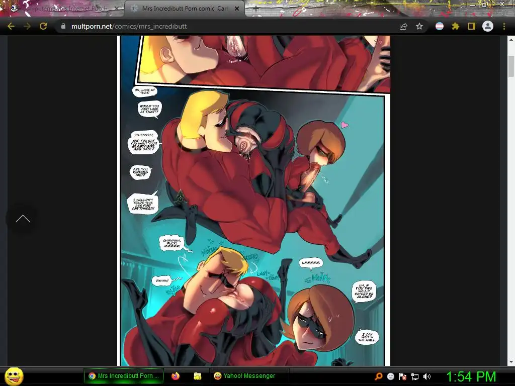Select the Chrome taskbar window button
515x386 pixels.
tap(124, 376)
